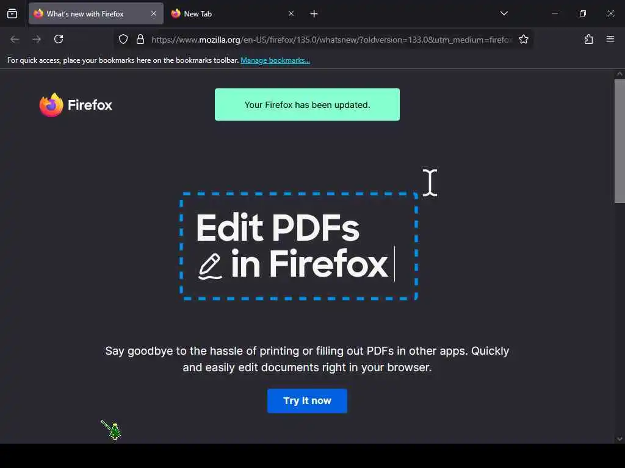
Task: View site security padlock info
Action: 140,39
